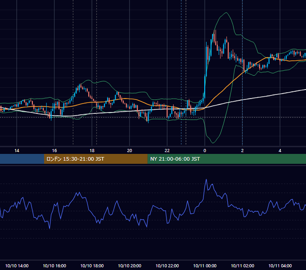This screenshot has width=306, height=270.
Task: Click the 10/10 20:00 date label
Action: point(130,265)
